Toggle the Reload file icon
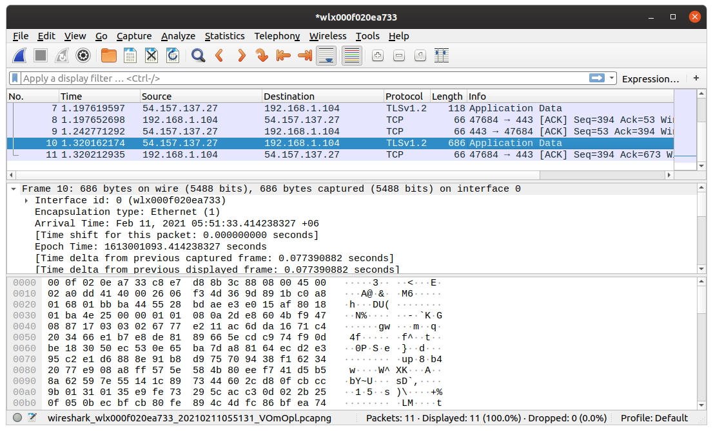Screen dimensions: 713x431 [172, 55]
